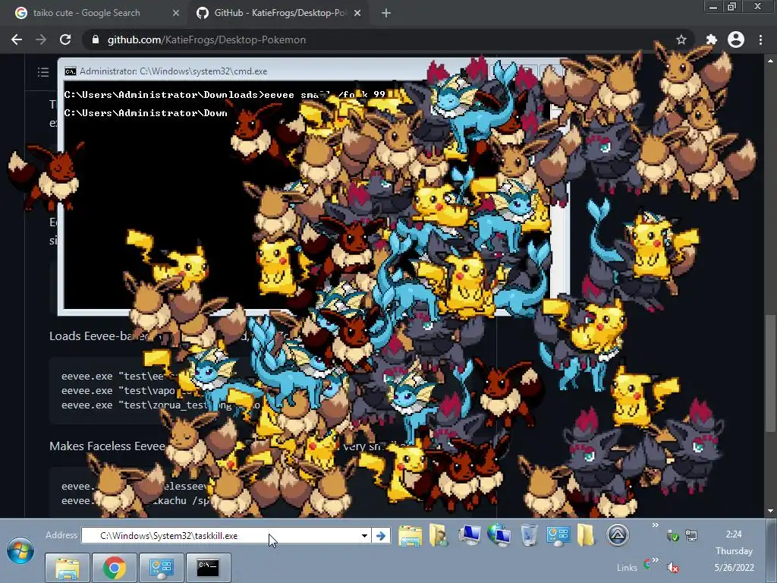Screen dimensions: 777x583
Task: Reload the GitHub page
Action: tap(65, 39)
